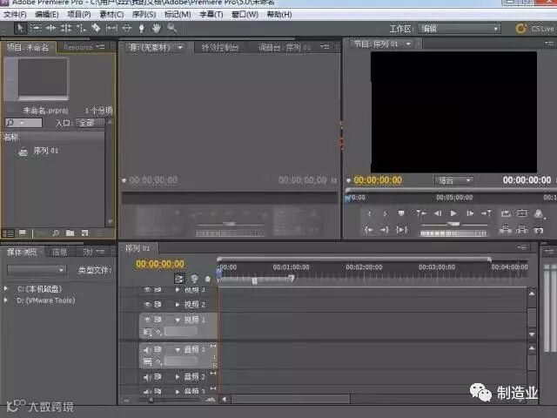Expand the 音频 2 track

(x=178, y=376)
